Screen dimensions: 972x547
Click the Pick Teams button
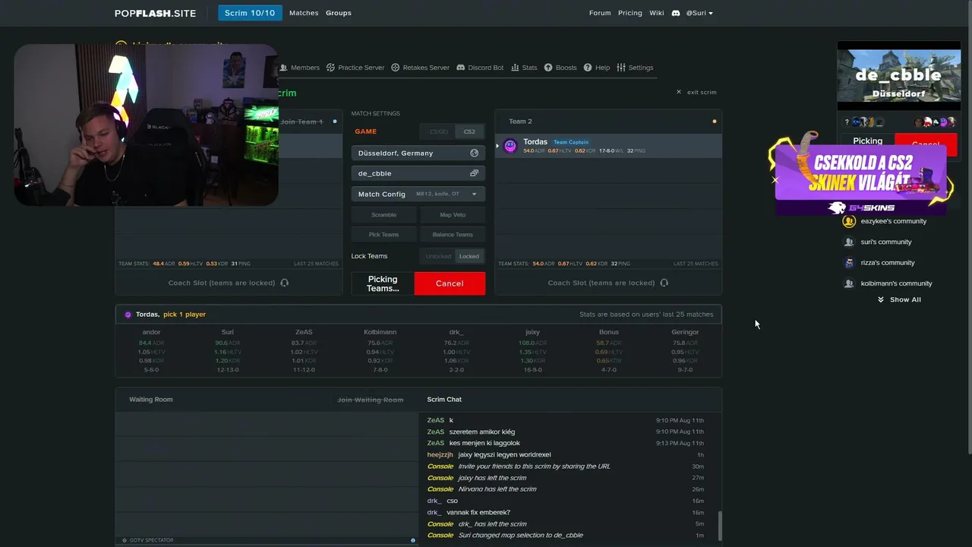[383, 235]
